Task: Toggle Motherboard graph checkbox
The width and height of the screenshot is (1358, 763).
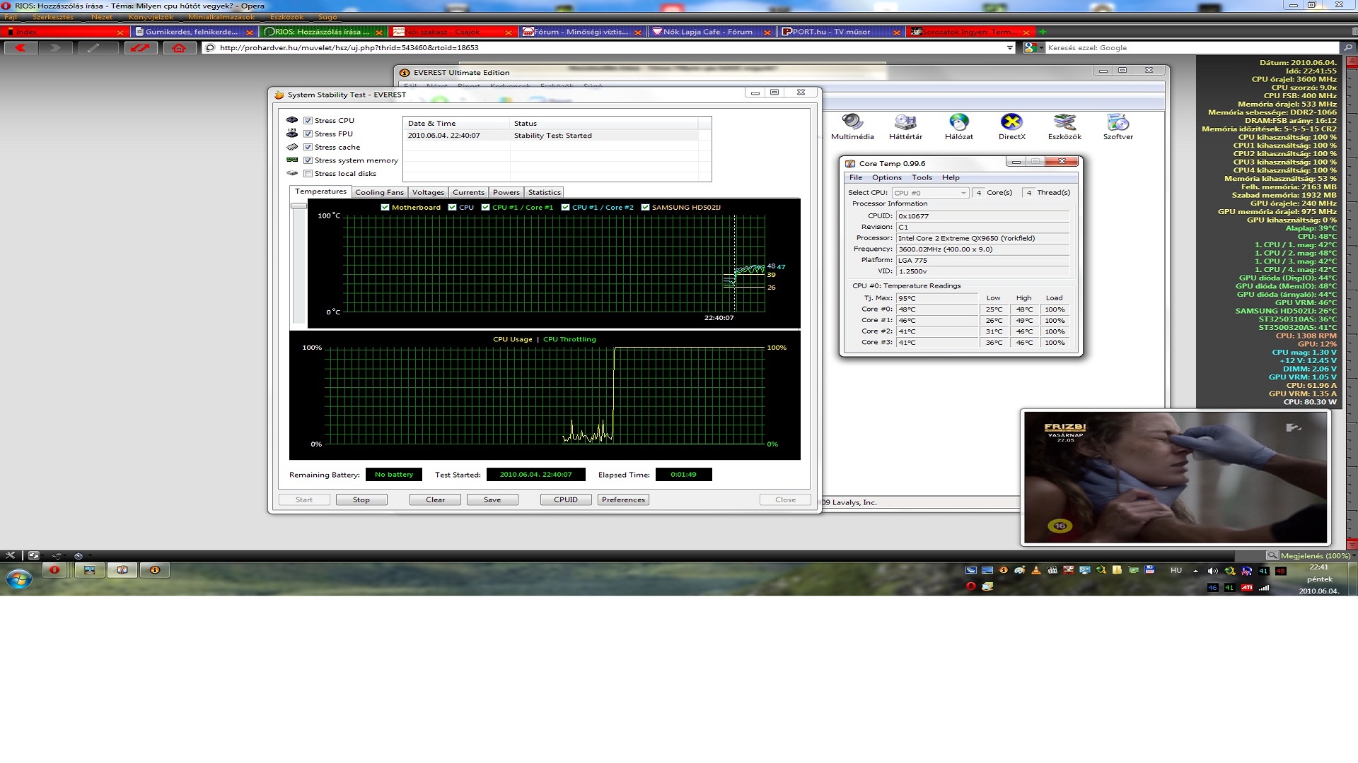Action: (385, 208)
